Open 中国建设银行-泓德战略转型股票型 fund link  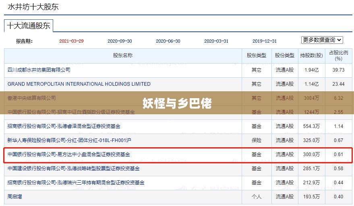click(x=74, y=169)
